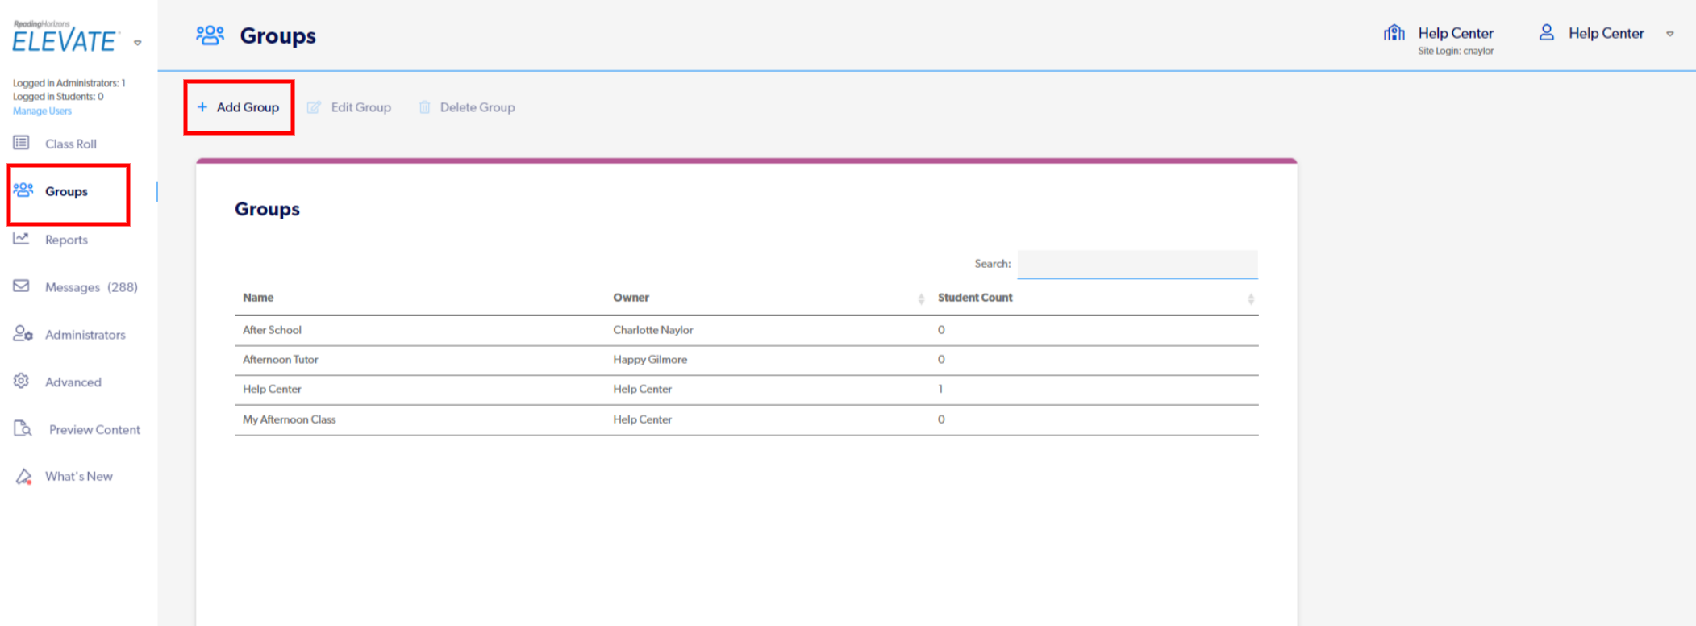The width and height of the screenshot is (1696, 626).
Task: Click the Add Group button
Action: [239, 107]
